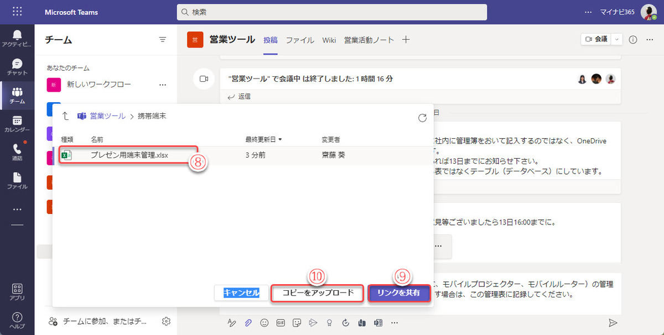Click the 変更者 column header
Image resolution: width=664 pixels, height=335 pixels.
click(330, 139)
